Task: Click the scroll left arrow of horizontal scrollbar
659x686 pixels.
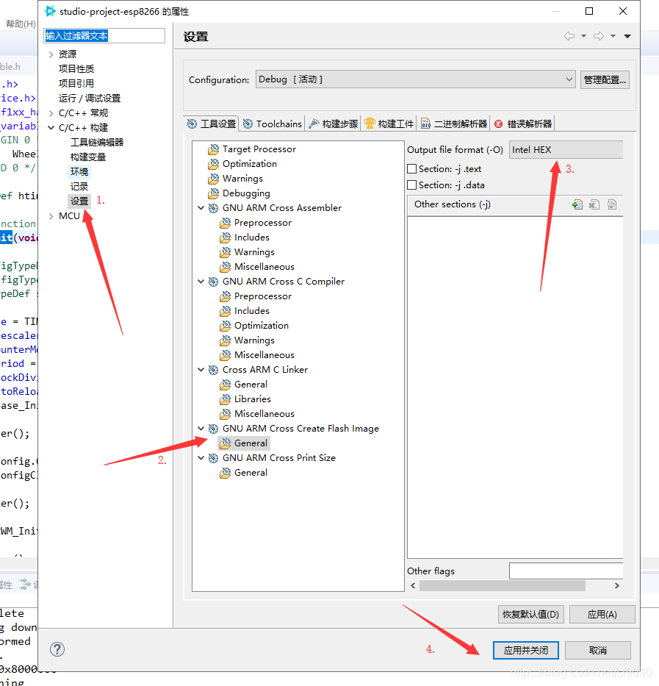Action: coord(413,585)
